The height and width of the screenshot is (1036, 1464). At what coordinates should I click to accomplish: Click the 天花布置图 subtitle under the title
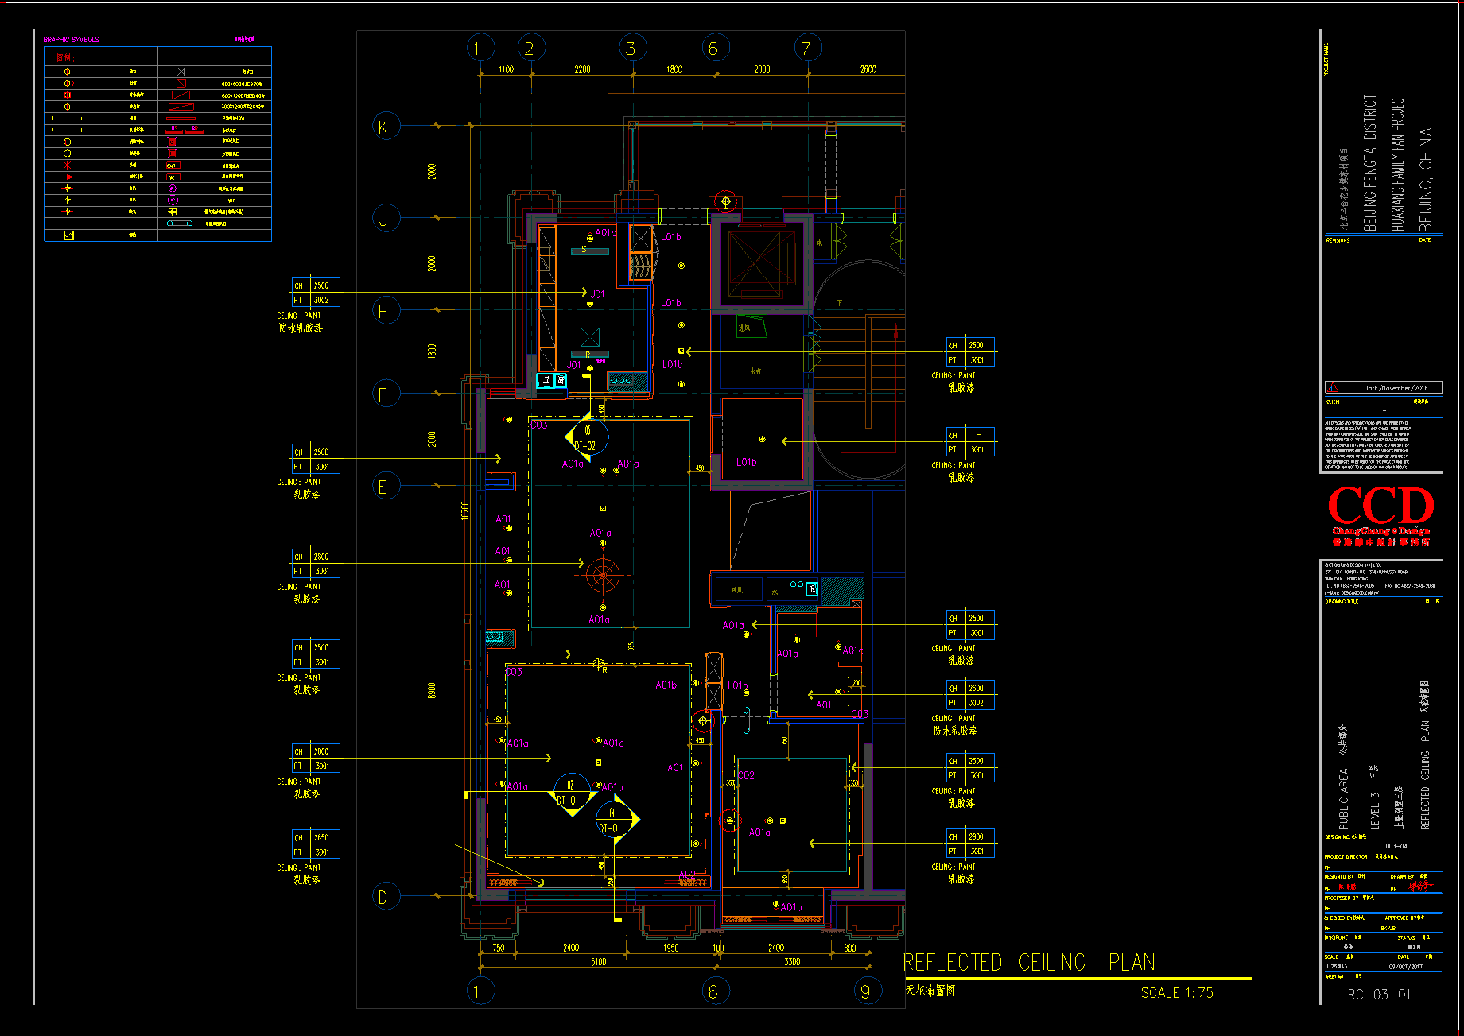930,991
